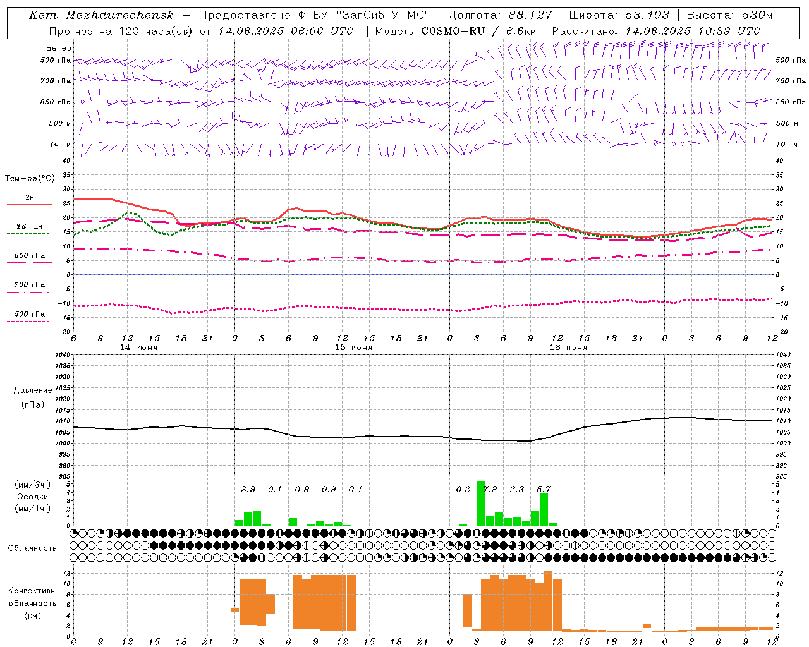Click the tallest green precipitation bar
Screen dimensions: 809x647
(481, 504)
